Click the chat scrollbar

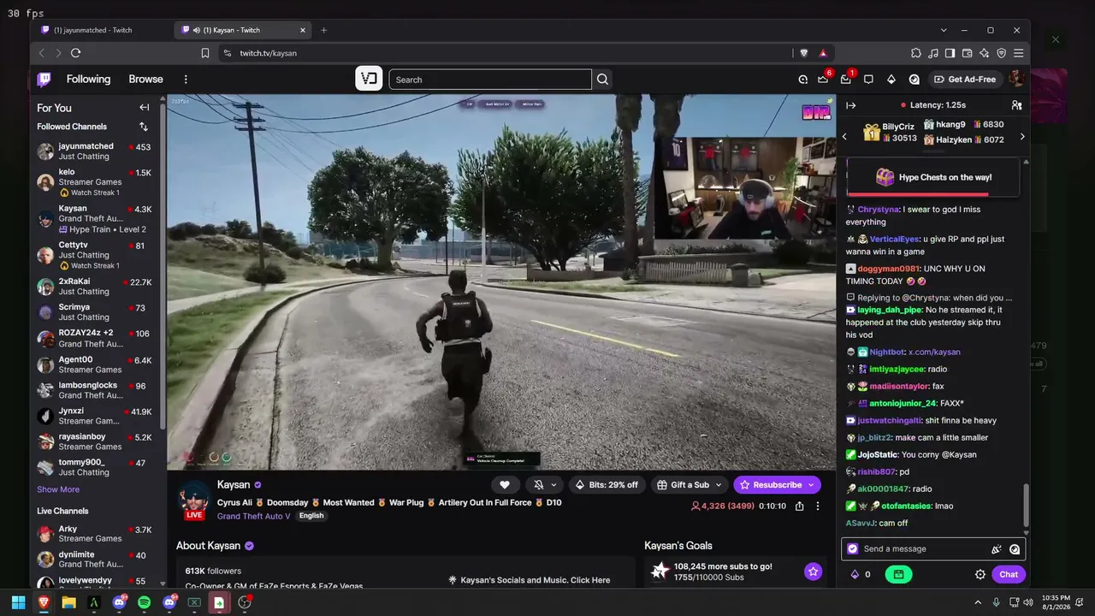coord(1026,506)
